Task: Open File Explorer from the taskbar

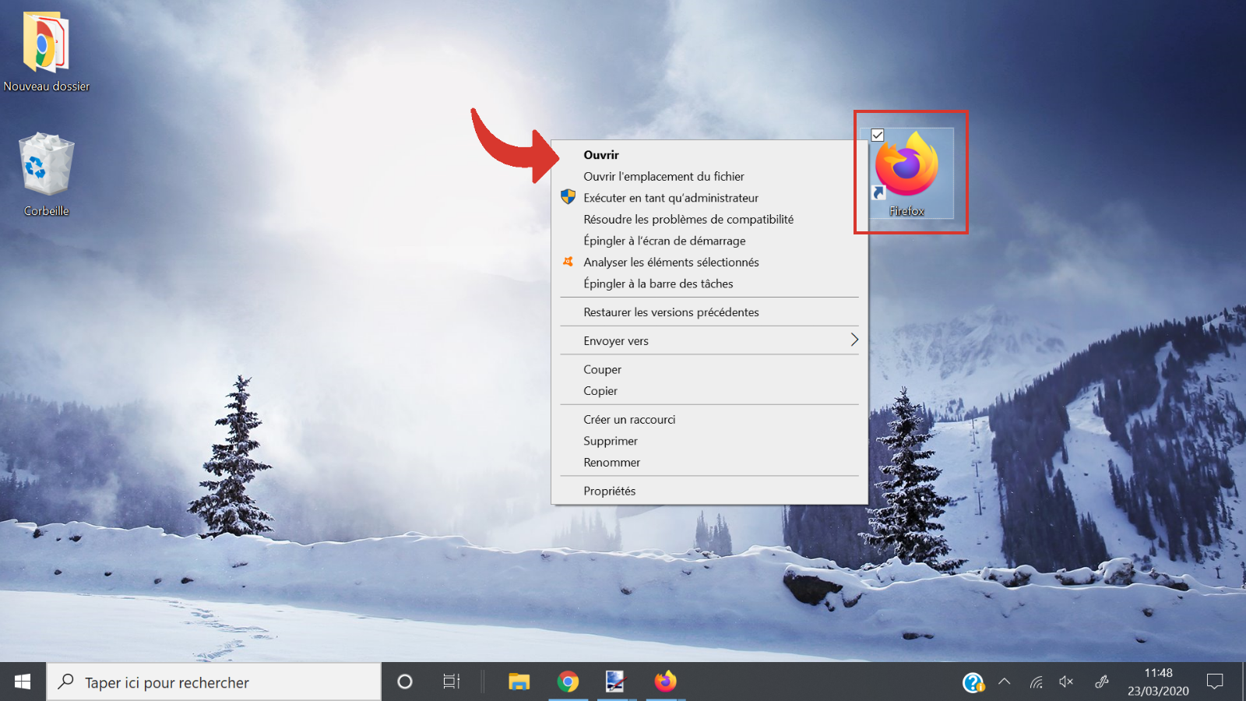Action: point(519,682)
